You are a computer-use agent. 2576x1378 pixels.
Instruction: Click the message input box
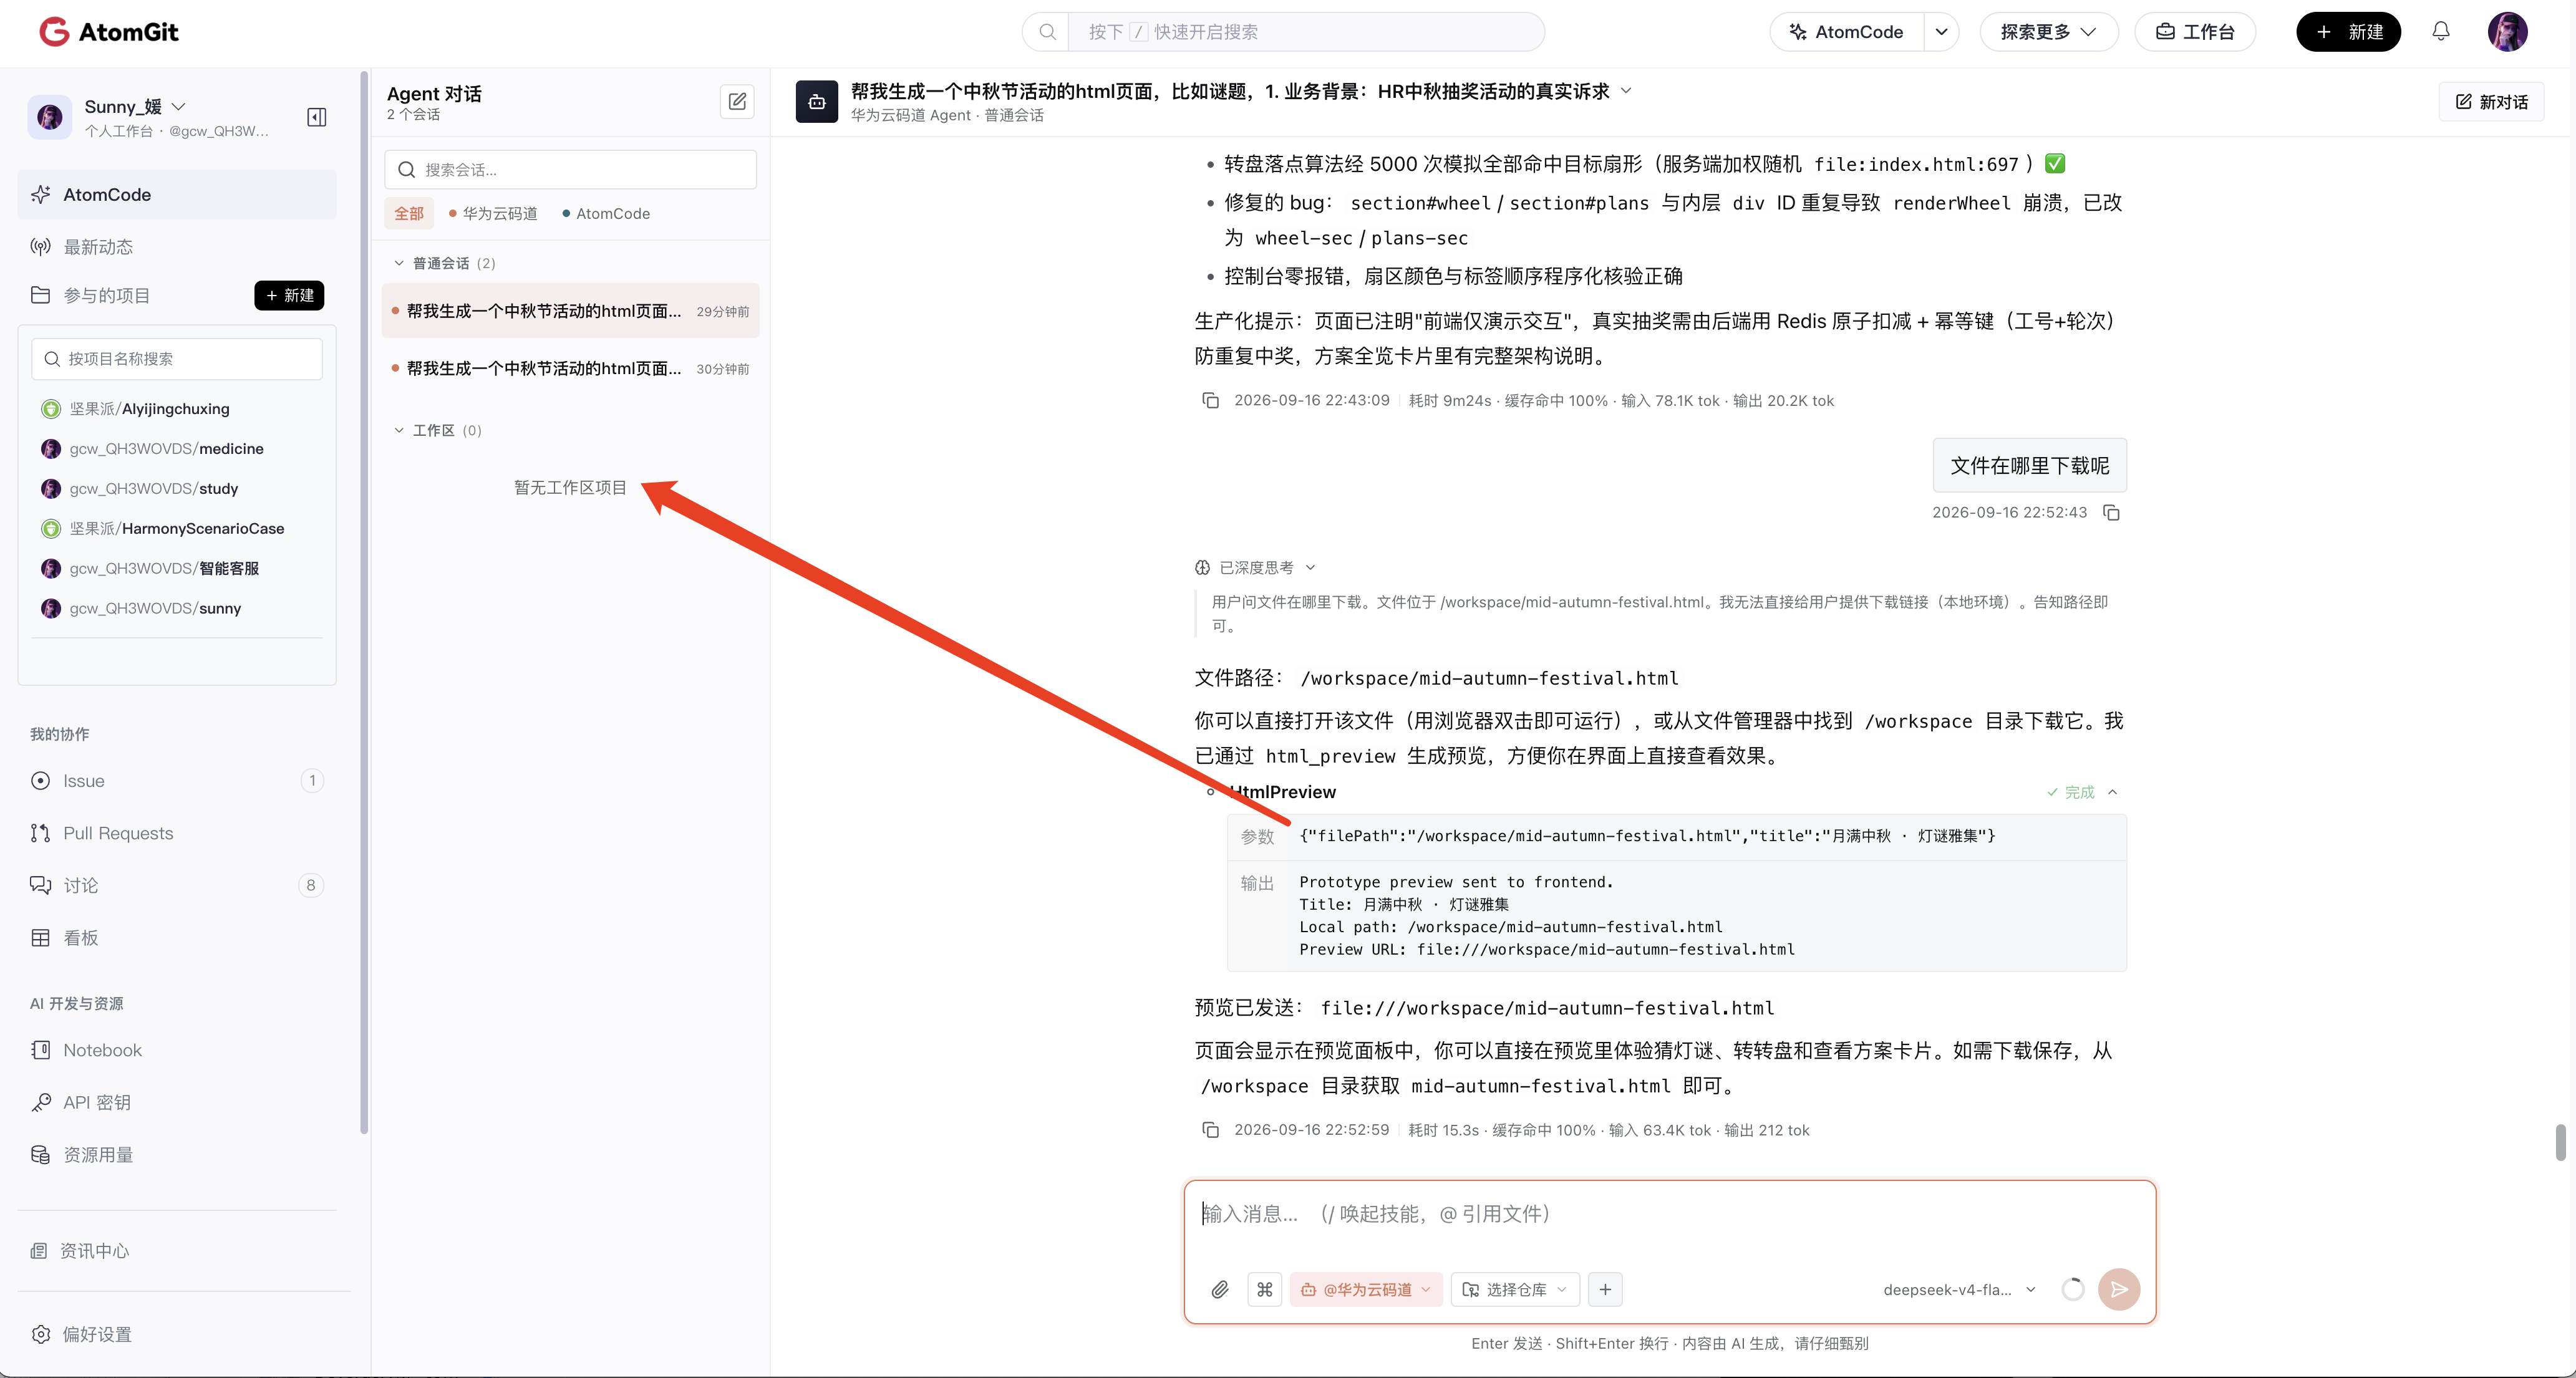coord(1669,1215)
